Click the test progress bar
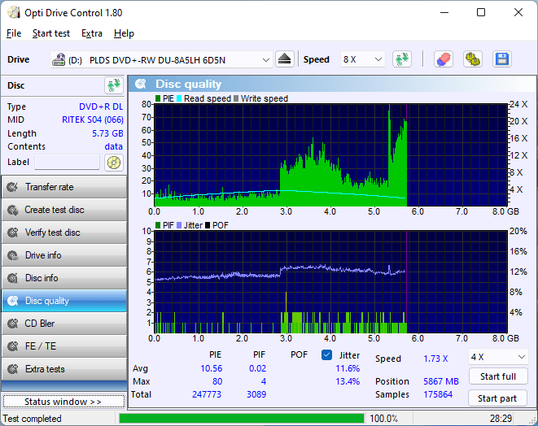538x426 pixels. tap(241, 419)
